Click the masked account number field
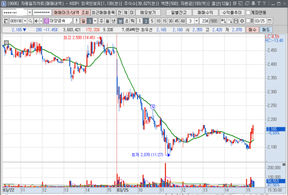Viewport: 288px width, 195px height. point(15,13)
